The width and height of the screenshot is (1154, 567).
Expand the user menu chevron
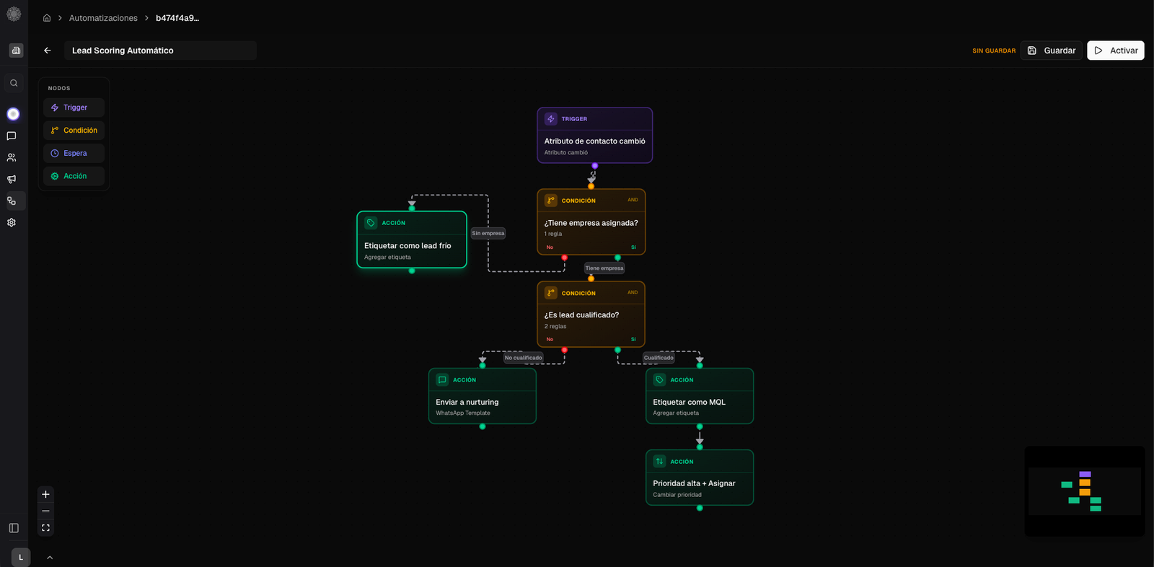(x=50, y=558)
